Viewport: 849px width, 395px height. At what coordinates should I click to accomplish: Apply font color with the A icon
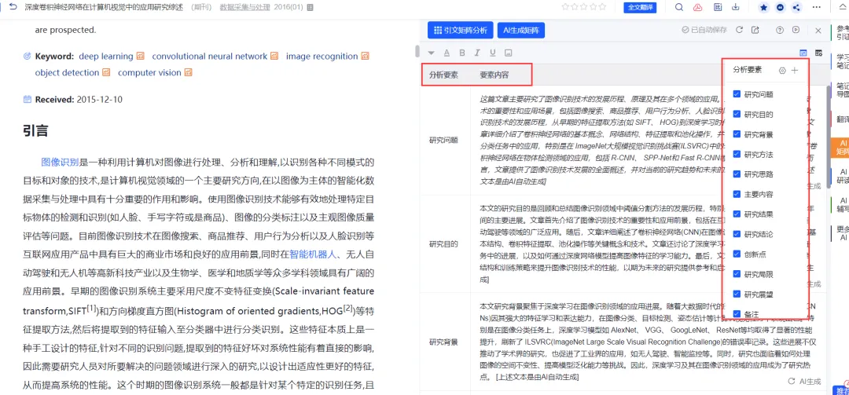pos(447,53)
